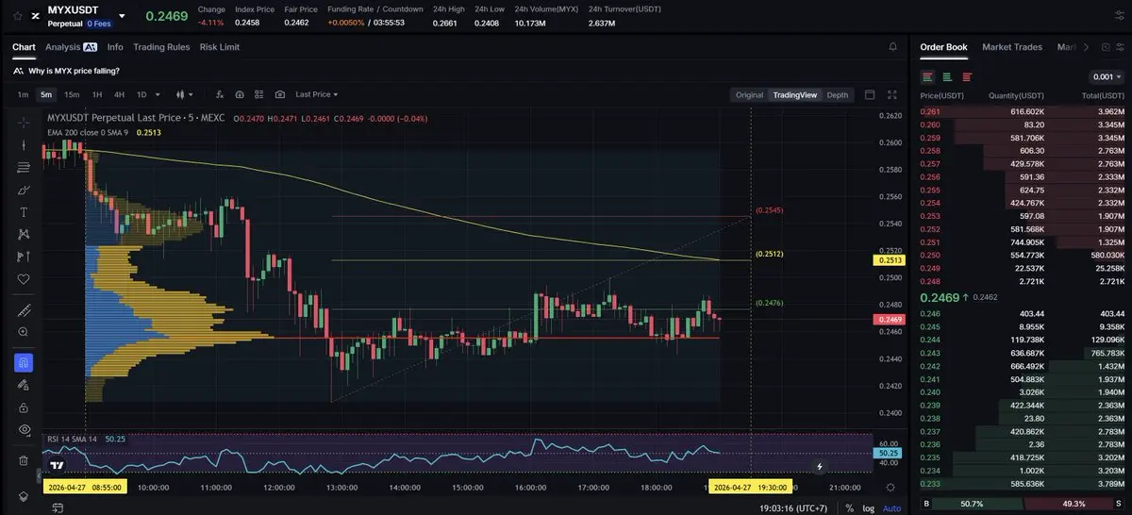The width and height of the screenshot is (1132, 515).
Task: Open the 0.001 price precision dropdown
Action: tap(1106, 77)
